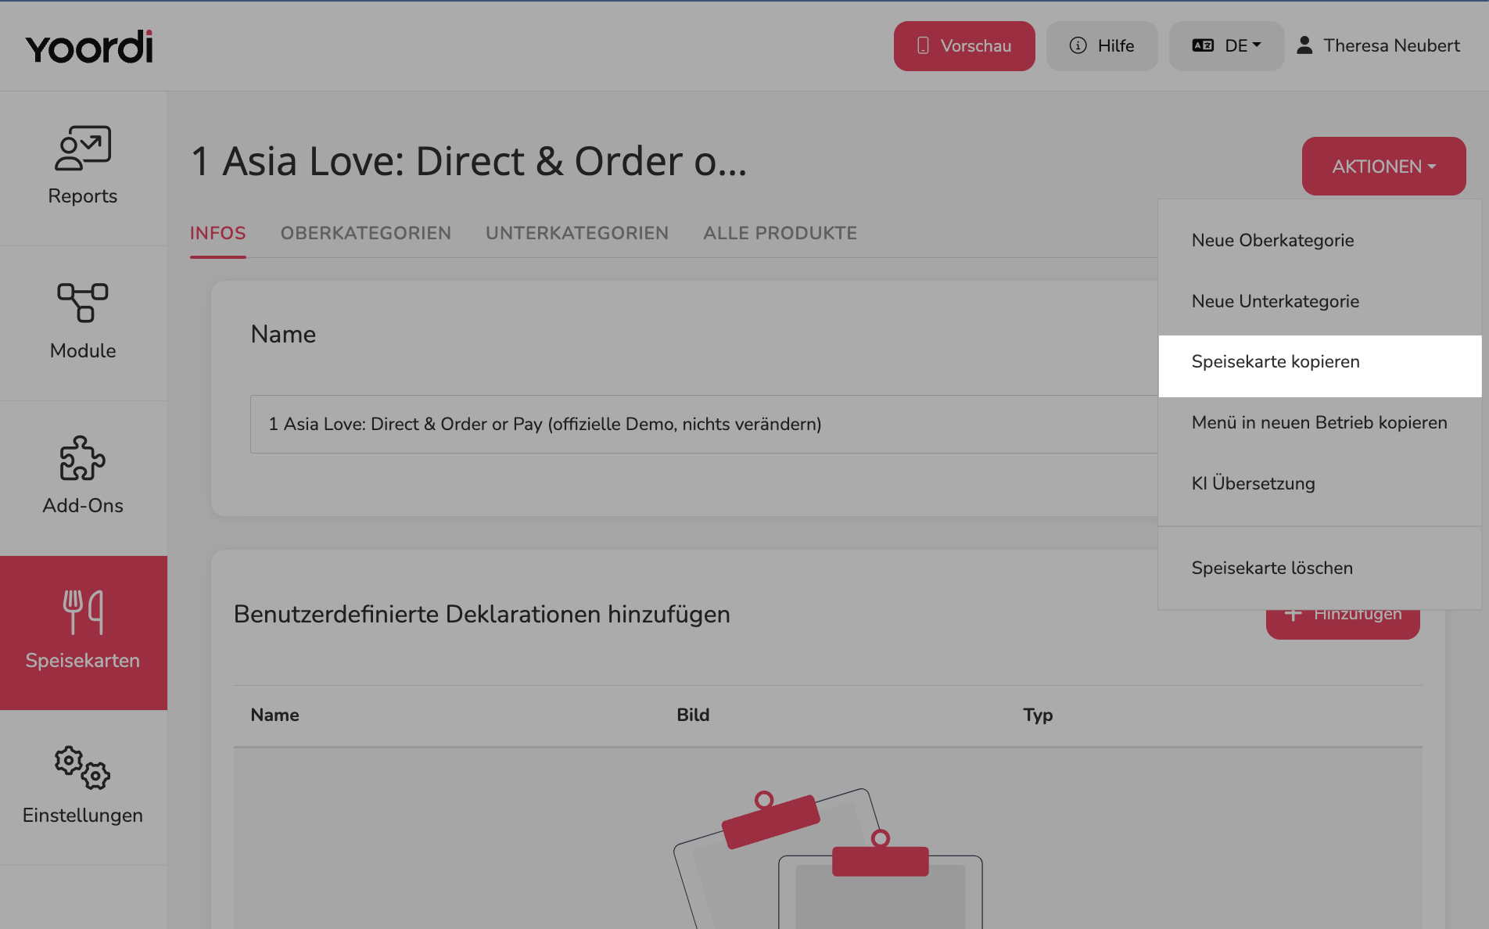Open Einstellungen gears icon
This screenshot has height=929, width=1489.
(83, 767)
